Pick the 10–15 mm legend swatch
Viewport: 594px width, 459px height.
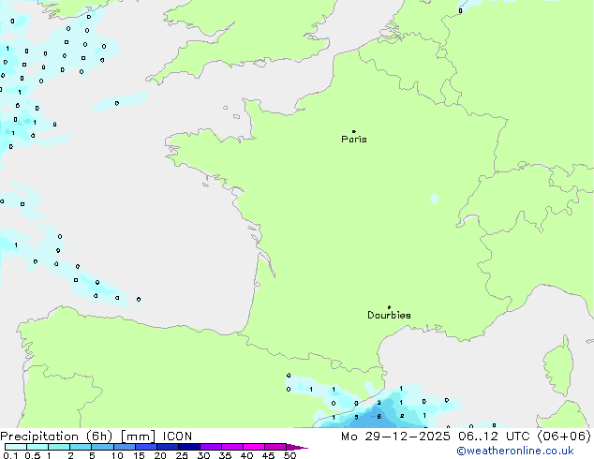[x=124, y=447]
